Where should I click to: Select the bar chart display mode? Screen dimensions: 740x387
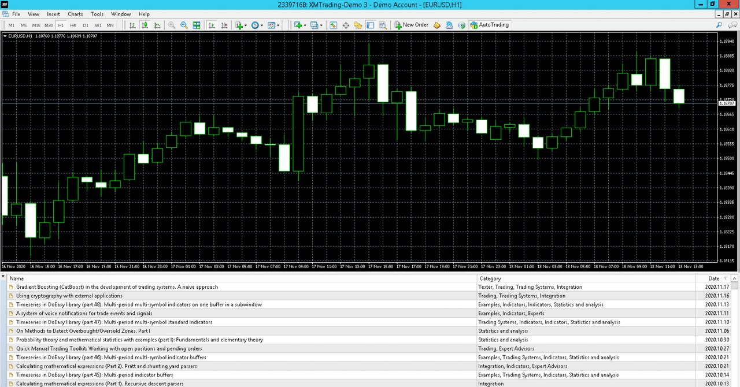pos(132,25)
